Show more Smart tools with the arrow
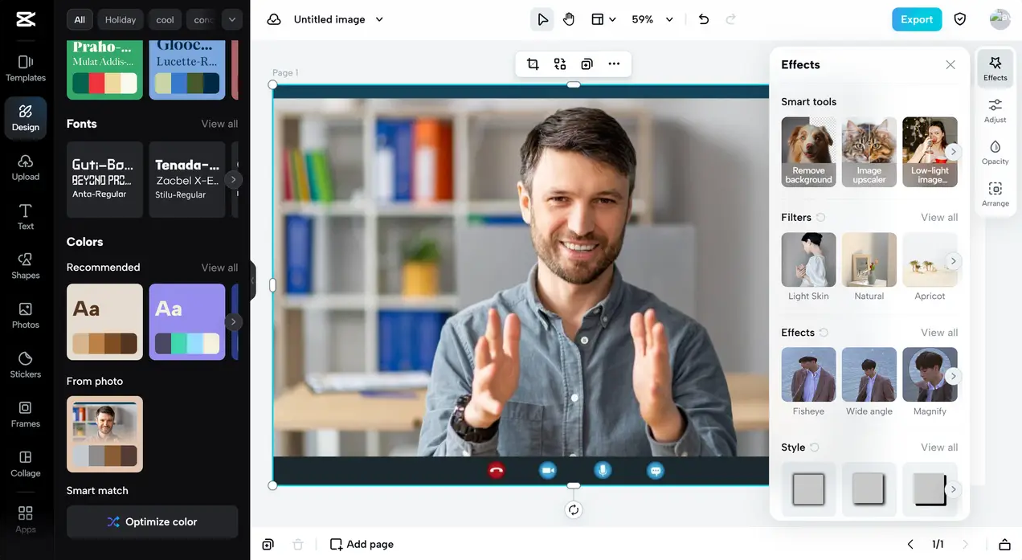Screen dimensions: 1022x560 (953, 151)
